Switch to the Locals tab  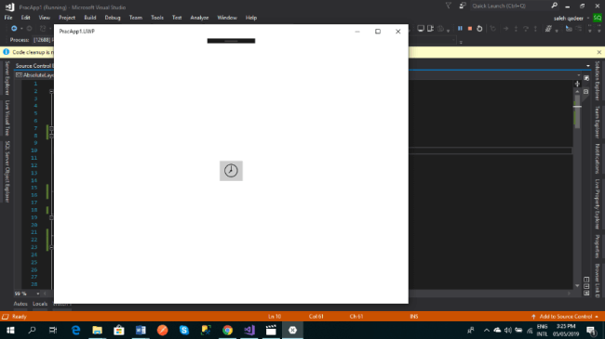point(40,304)
